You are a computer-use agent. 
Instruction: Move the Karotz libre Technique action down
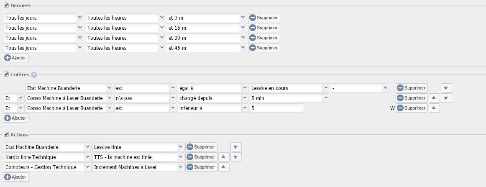point(236,157)
